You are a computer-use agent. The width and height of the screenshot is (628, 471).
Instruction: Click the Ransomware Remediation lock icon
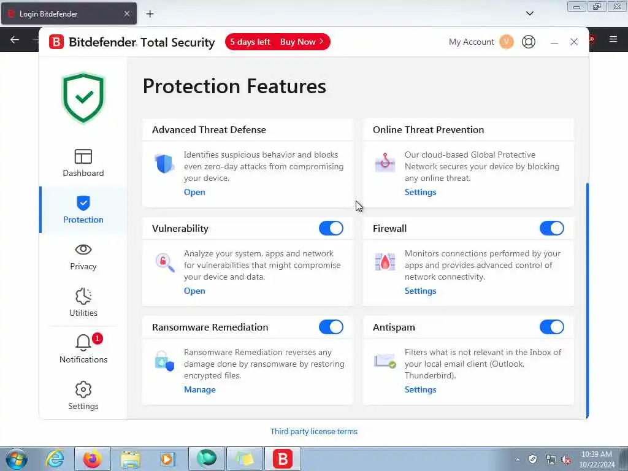click(x=164, y=361)
